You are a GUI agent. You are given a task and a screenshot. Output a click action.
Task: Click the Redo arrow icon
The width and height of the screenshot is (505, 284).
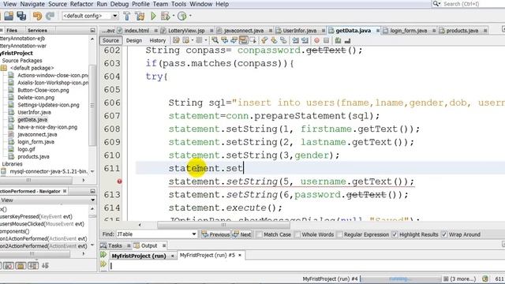50,16
